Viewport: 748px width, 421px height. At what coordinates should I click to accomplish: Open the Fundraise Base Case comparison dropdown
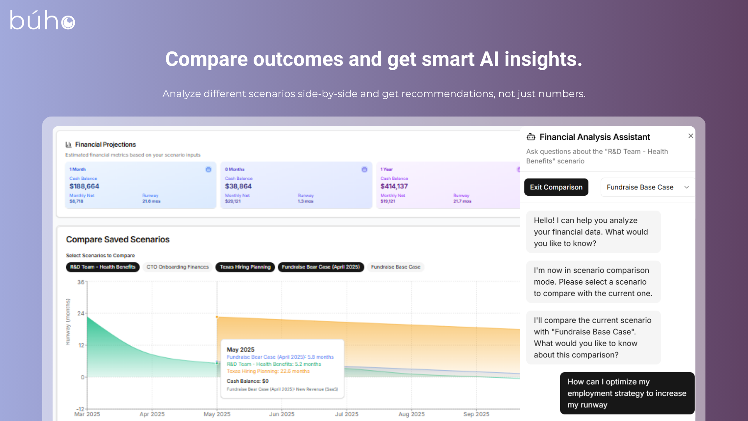[647, 188]
